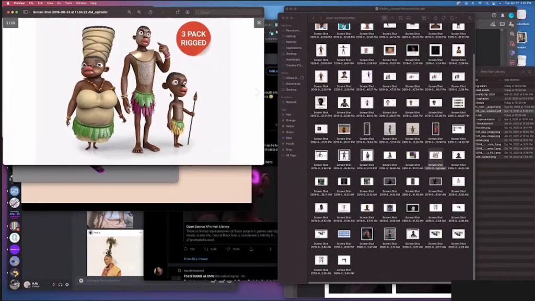Toggle deafen headphones in Discord
This screenshot has height=301, width=535.
coord(61,285)
